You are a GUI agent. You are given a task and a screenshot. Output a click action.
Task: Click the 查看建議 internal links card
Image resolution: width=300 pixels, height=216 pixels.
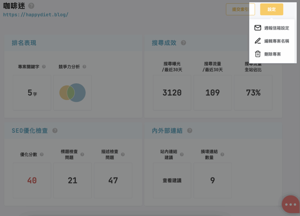172,180
